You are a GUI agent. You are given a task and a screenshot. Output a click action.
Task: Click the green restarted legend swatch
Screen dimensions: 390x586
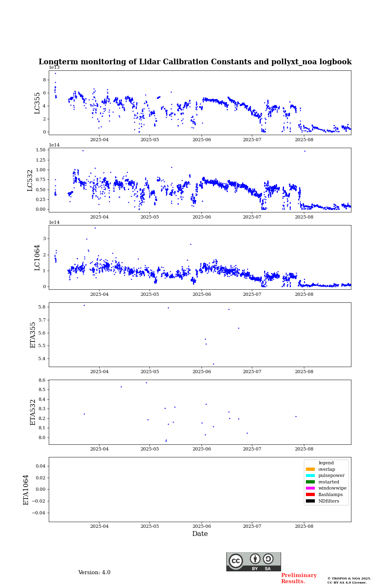pos(310,482)
